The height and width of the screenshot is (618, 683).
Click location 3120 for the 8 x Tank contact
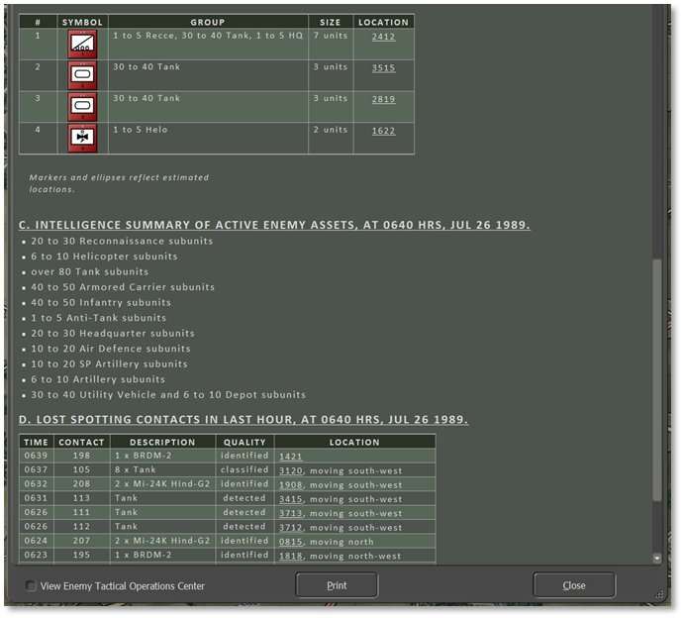coord(290,470)
